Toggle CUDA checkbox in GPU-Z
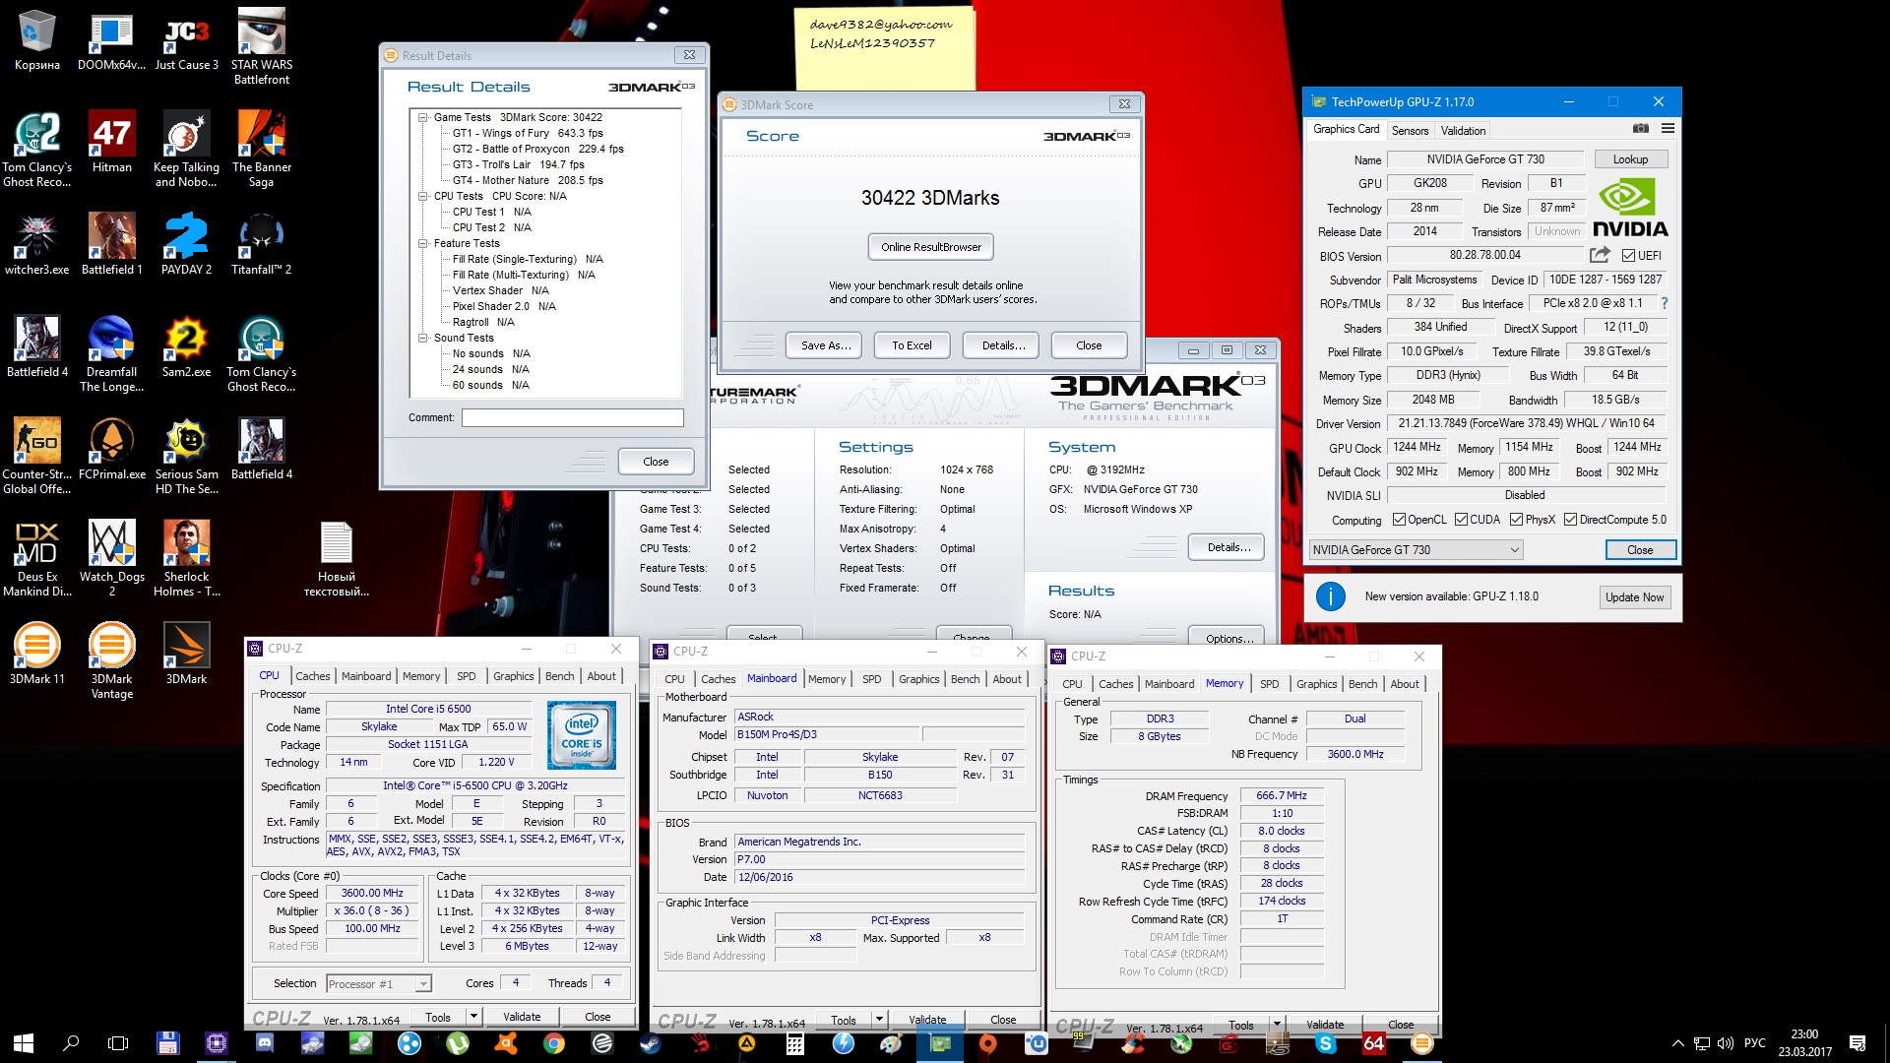Screen dimensions: 1890x1063 pos(1461,520)
